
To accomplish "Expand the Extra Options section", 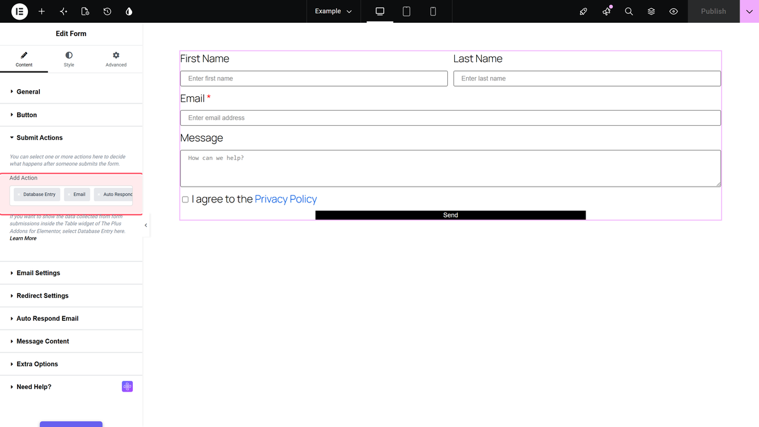I will 71,364.
